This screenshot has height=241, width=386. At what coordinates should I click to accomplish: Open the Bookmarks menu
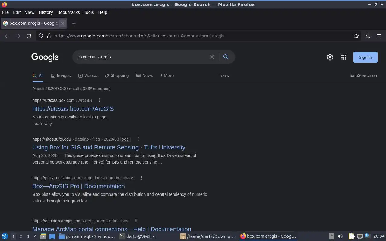[68, 12]
